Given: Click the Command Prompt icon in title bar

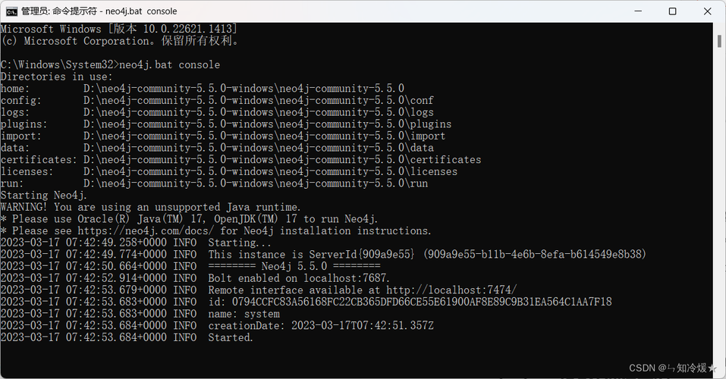Looking at the screenshot, I should click(x=11, y=11).
